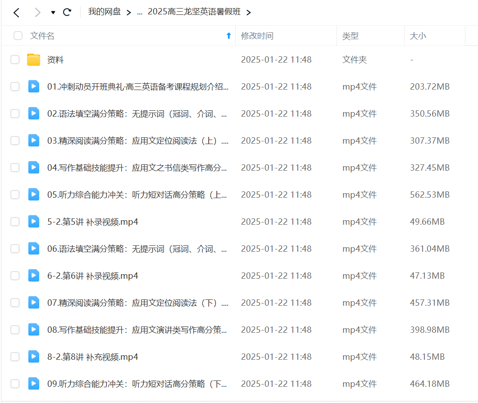Check the box for 06.语法填空满分策略

15,249
